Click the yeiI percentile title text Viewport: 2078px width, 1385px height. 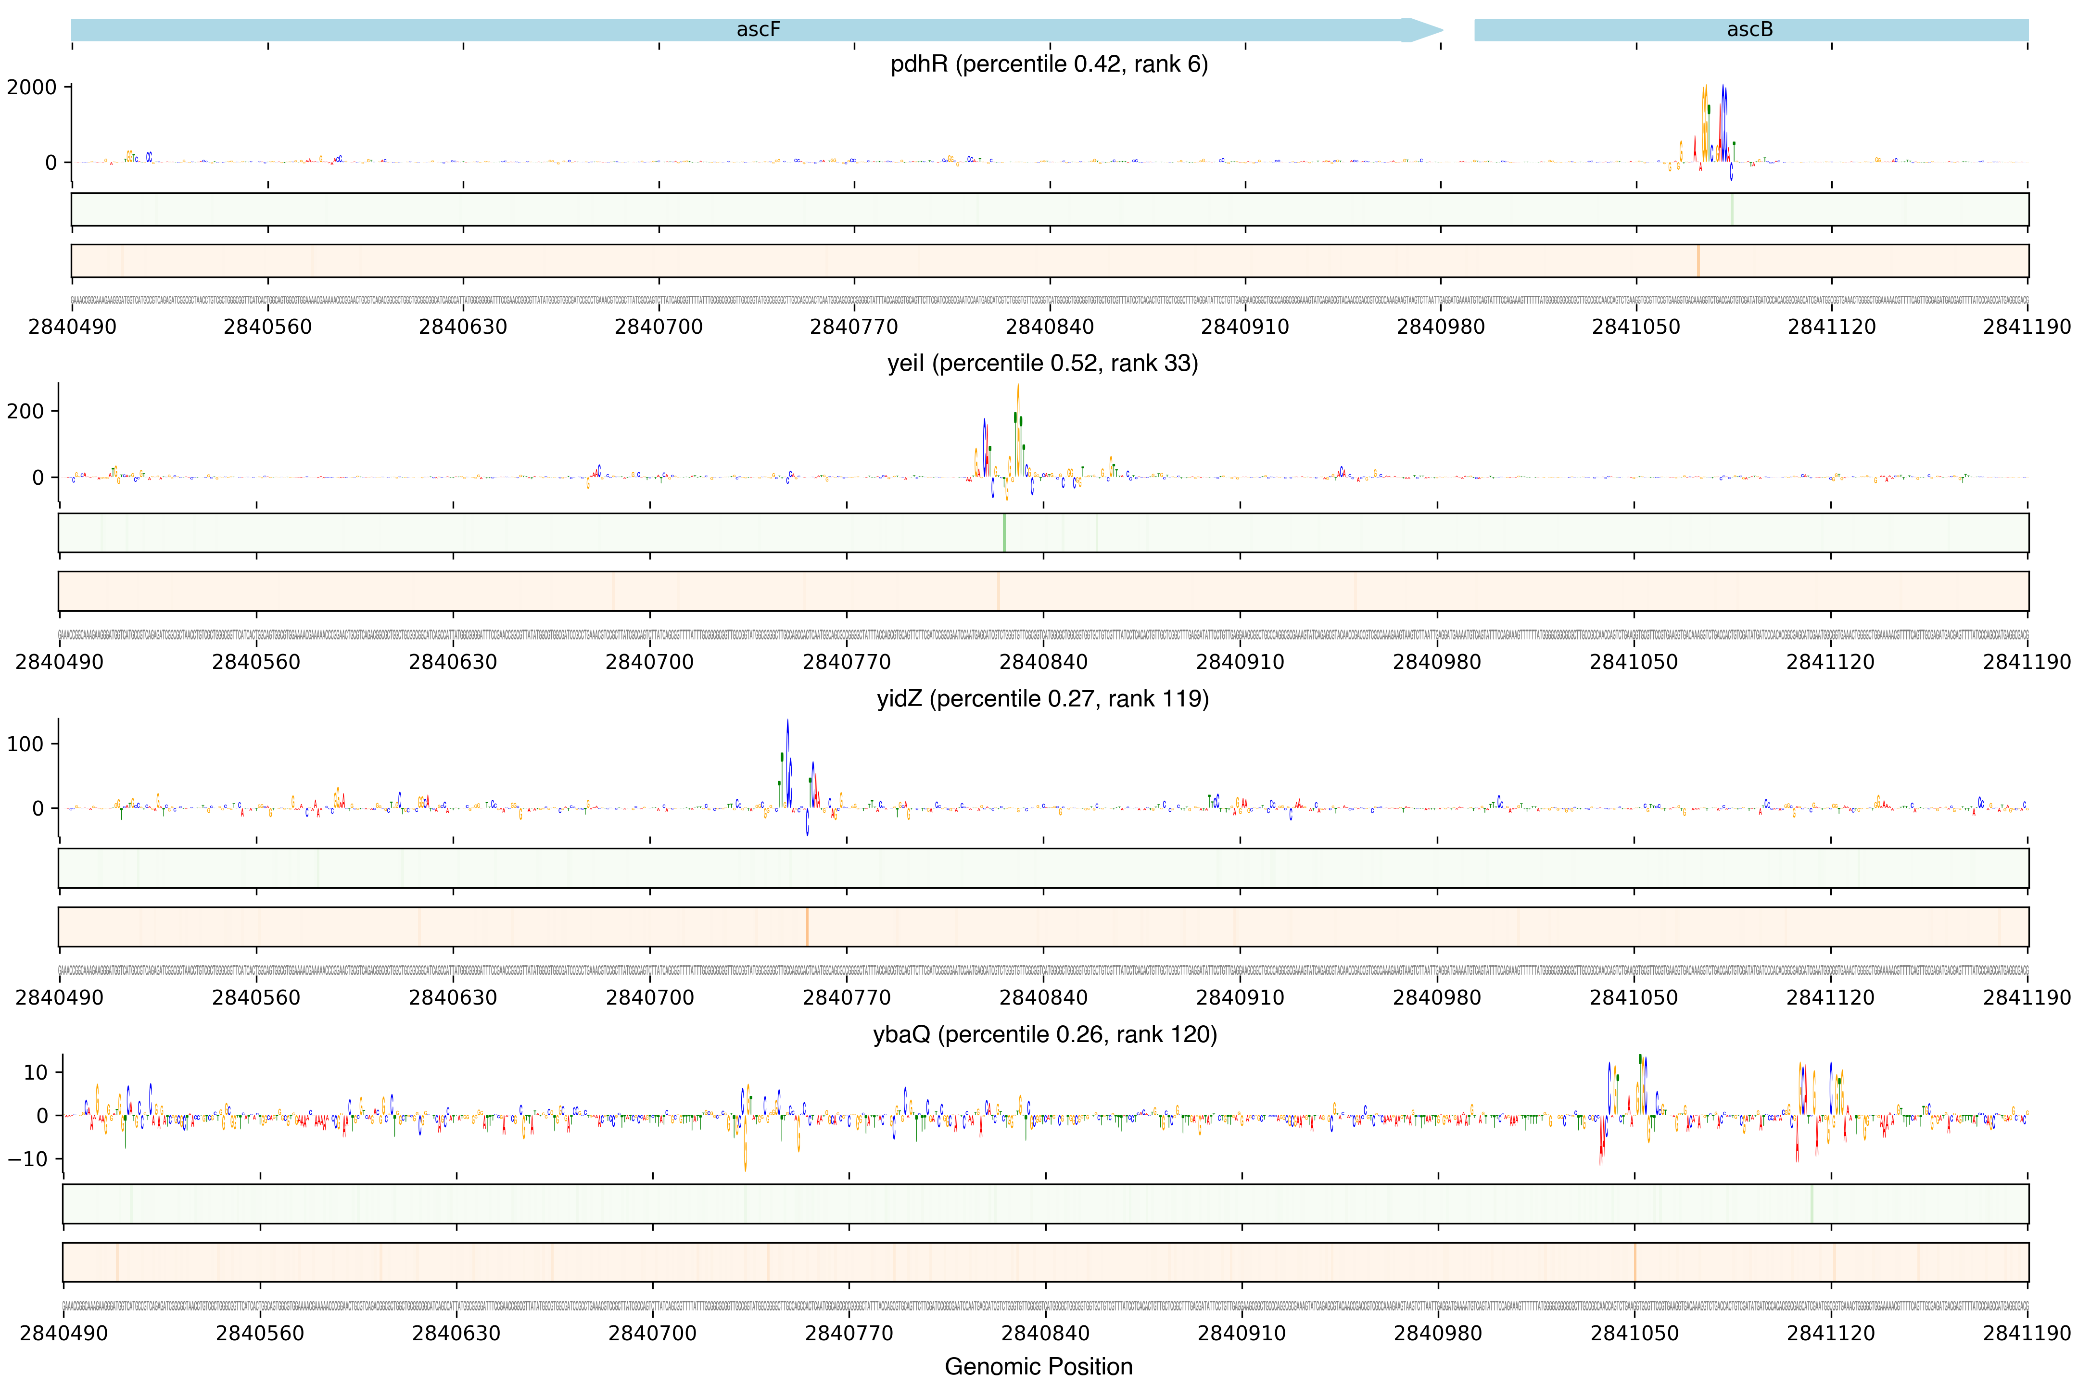coord(1042,363)
